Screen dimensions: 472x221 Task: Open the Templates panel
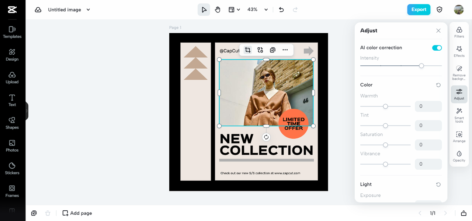click(x=12, y=32)
